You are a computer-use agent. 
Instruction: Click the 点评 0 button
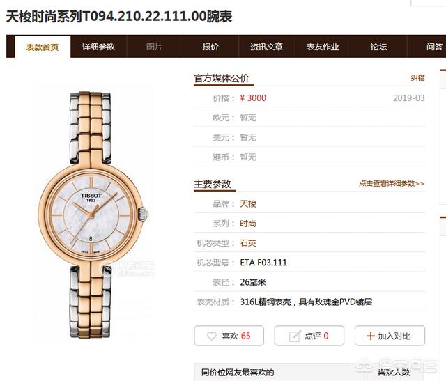click(x=309, y=336)
